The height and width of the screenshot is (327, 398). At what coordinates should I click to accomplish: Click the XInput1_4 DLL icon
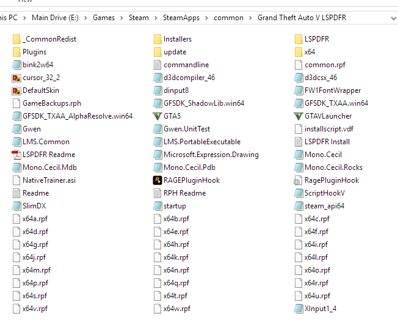[298, 309]
